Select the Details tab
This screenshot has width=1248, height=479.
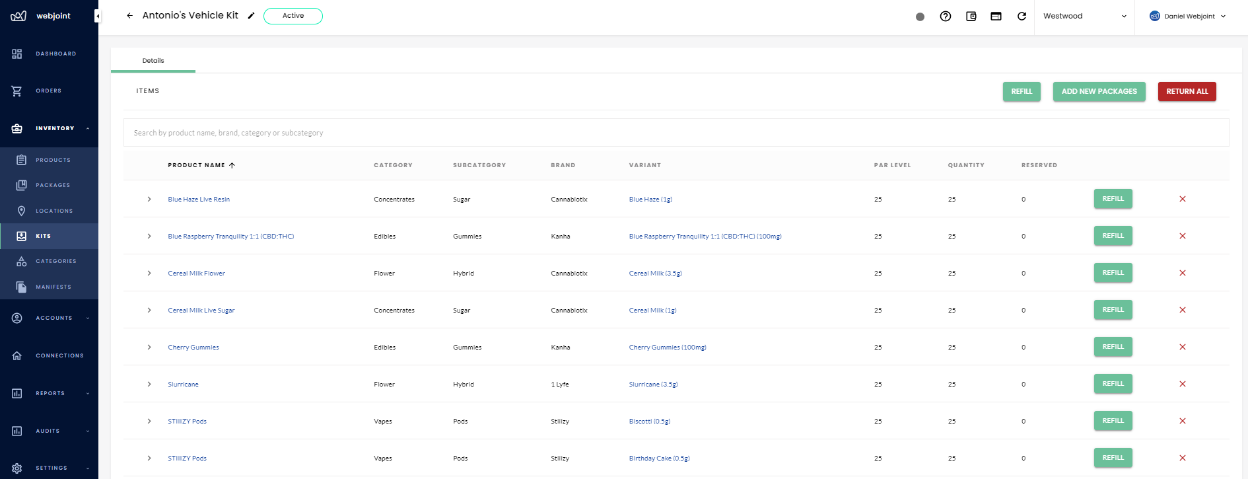point(153,61)
